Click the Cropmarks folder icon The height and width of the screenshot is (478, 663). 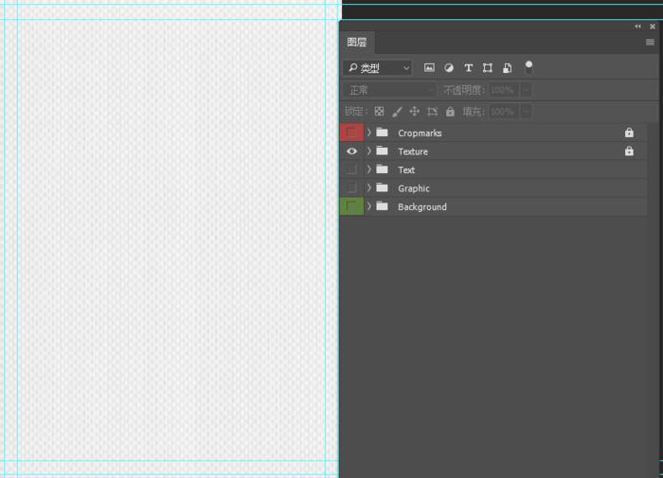tap(383, 133)
